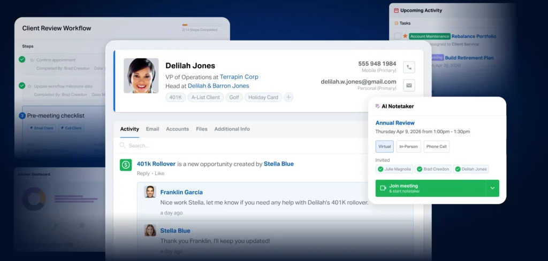Select the In-Person meeting type
Viewport: 548px width, 261px height.
click(408, 146)
